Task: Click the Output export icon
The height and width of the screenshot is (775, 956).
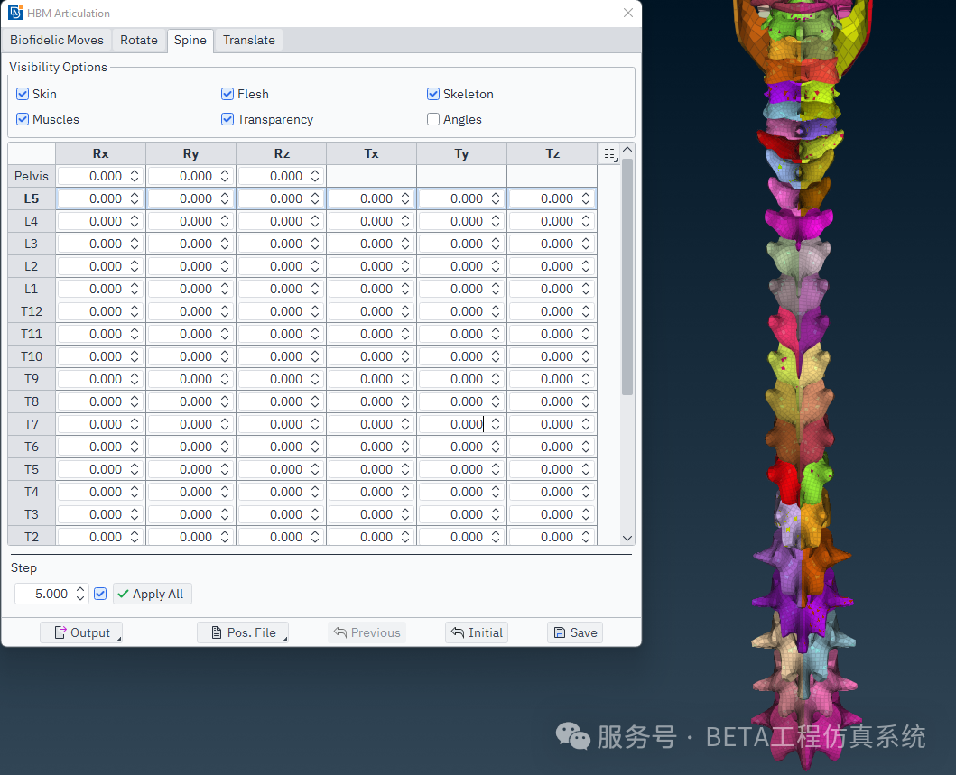Action: pyautogui.click(x=60, y=632)
